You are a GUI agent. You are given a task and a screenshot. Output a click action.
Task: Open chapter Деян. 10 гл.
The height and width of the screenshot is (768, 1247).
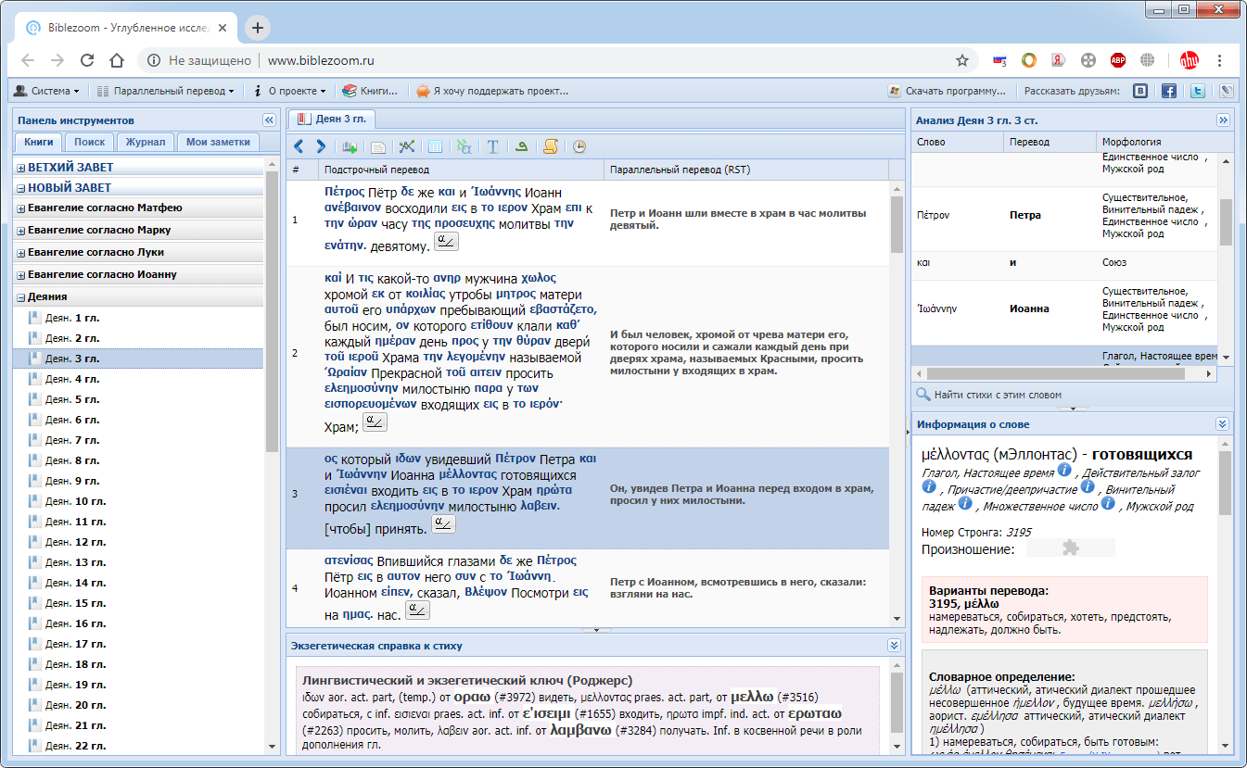[75, 501]
